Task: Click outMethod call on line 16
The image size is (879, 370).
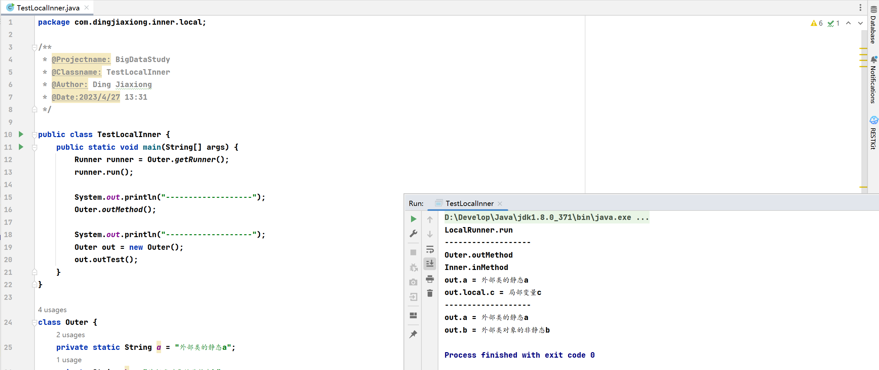Action: pyautogui.click(x=122, y=210)
